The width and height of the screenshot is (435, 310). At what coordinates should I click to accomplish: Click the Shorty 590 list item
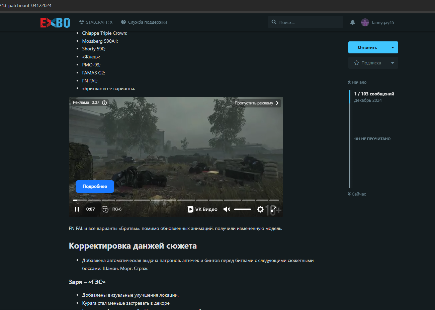click(94, 49)
